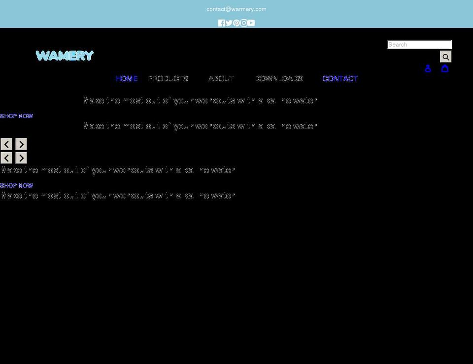
Task: Go to the CONTACT menu item
Action: click(x=340, y=79)
